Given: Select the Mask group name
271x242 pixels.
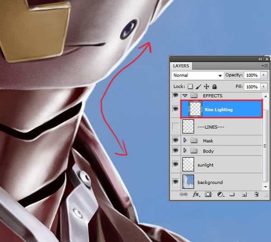Looking at the screenshot, I should 208,141.
